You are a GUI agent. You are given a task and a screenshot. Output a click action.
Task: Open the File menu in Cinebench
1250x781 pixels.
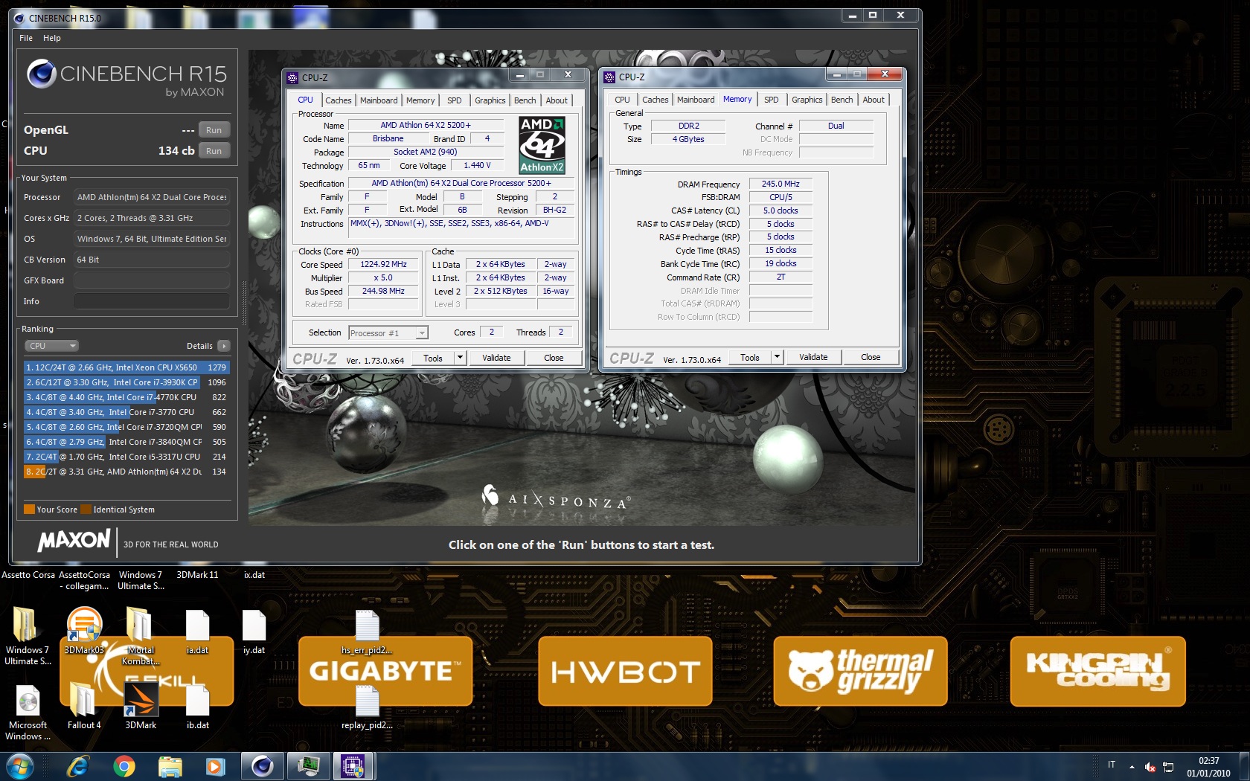tap(26, 38)
